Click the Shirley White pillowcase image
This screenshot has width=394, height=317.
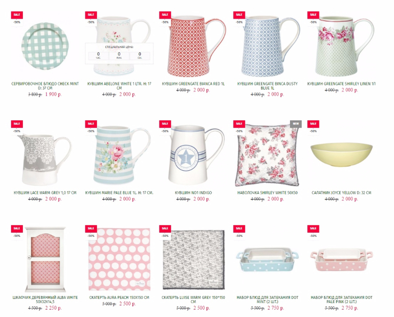267,155
